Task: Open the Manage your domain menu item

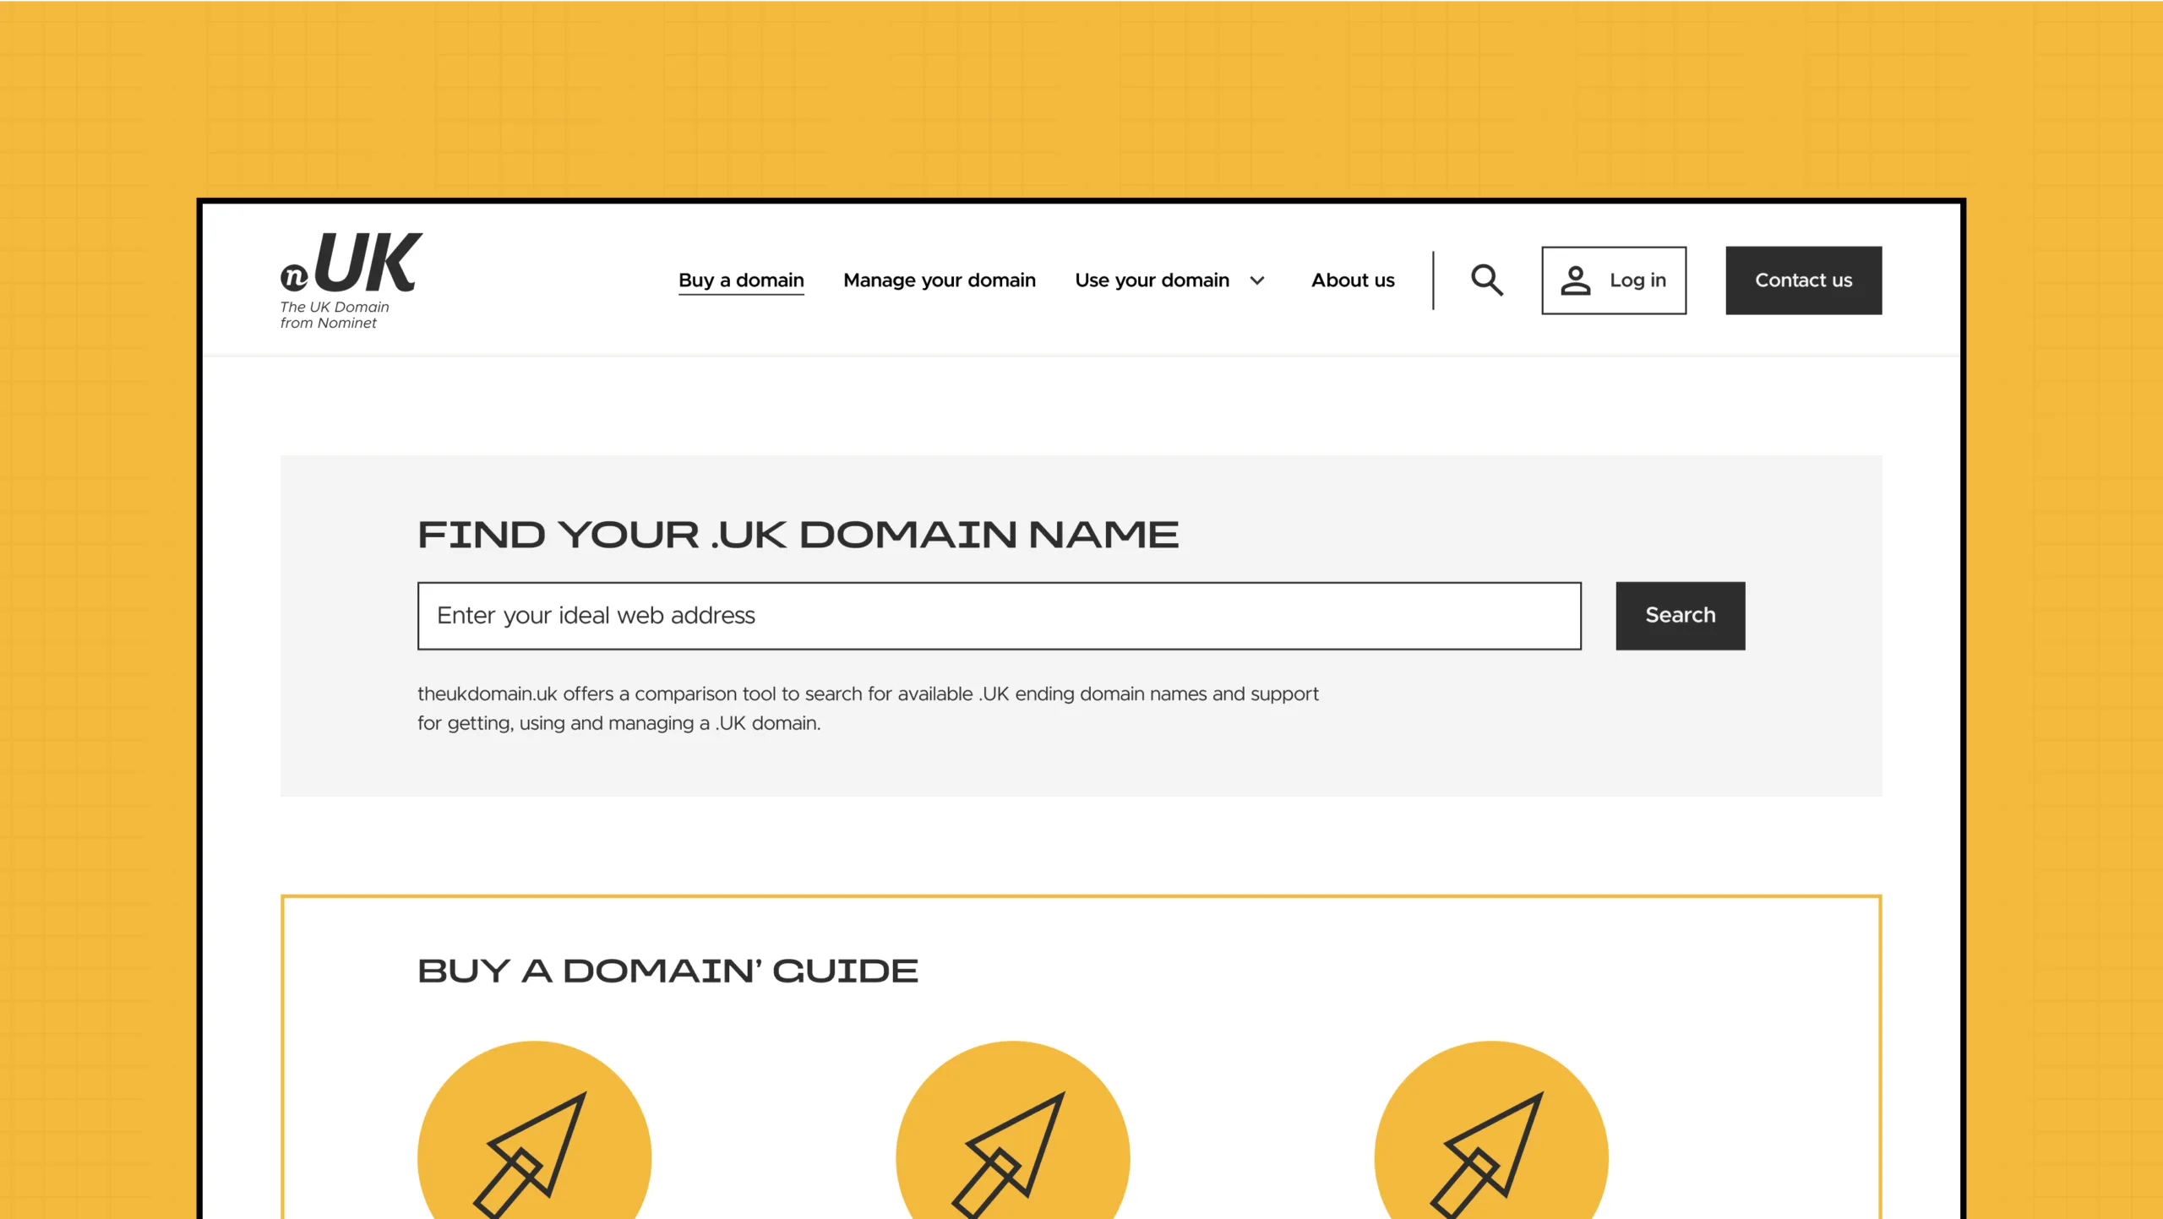Action: tap(939, 280)
